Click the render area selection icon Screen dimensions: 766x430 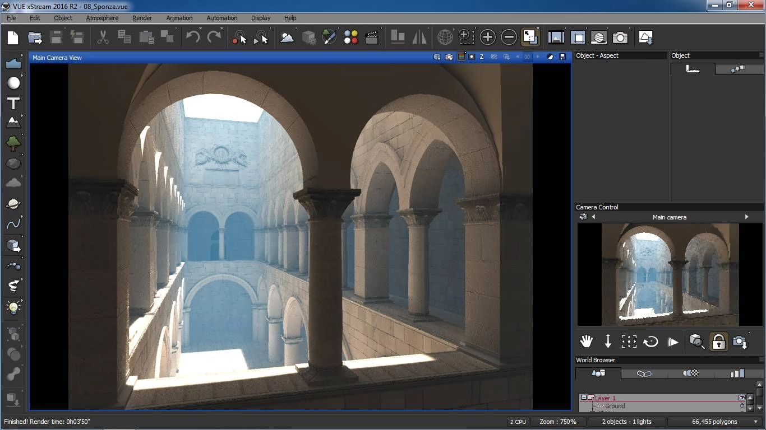(x=578, y=38)
